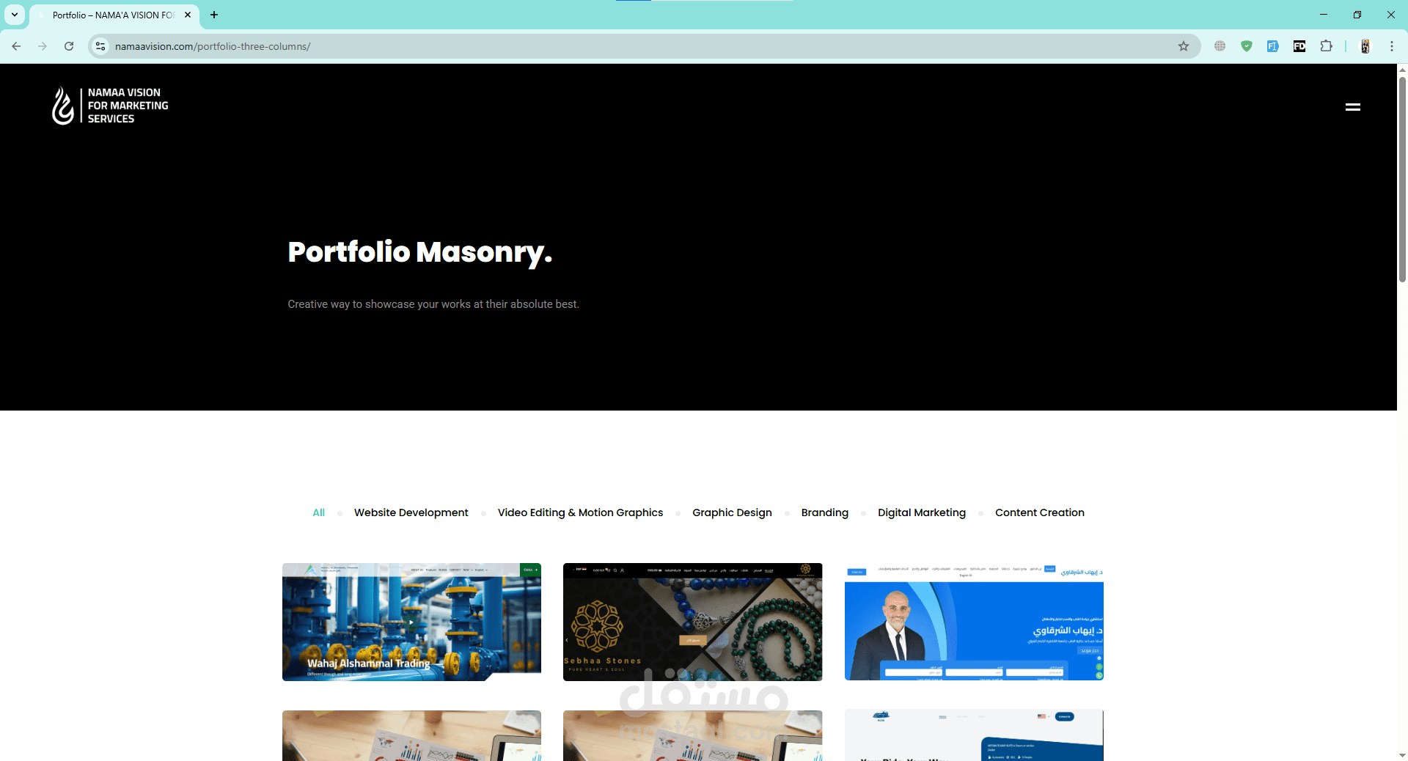The width and height of the screenshot is (1408, 761).
Task: Open the Chrome profile avatar
Action: 1365,46
